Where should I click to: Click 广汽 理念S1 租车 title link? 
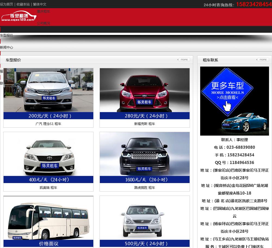click(48, 124)
